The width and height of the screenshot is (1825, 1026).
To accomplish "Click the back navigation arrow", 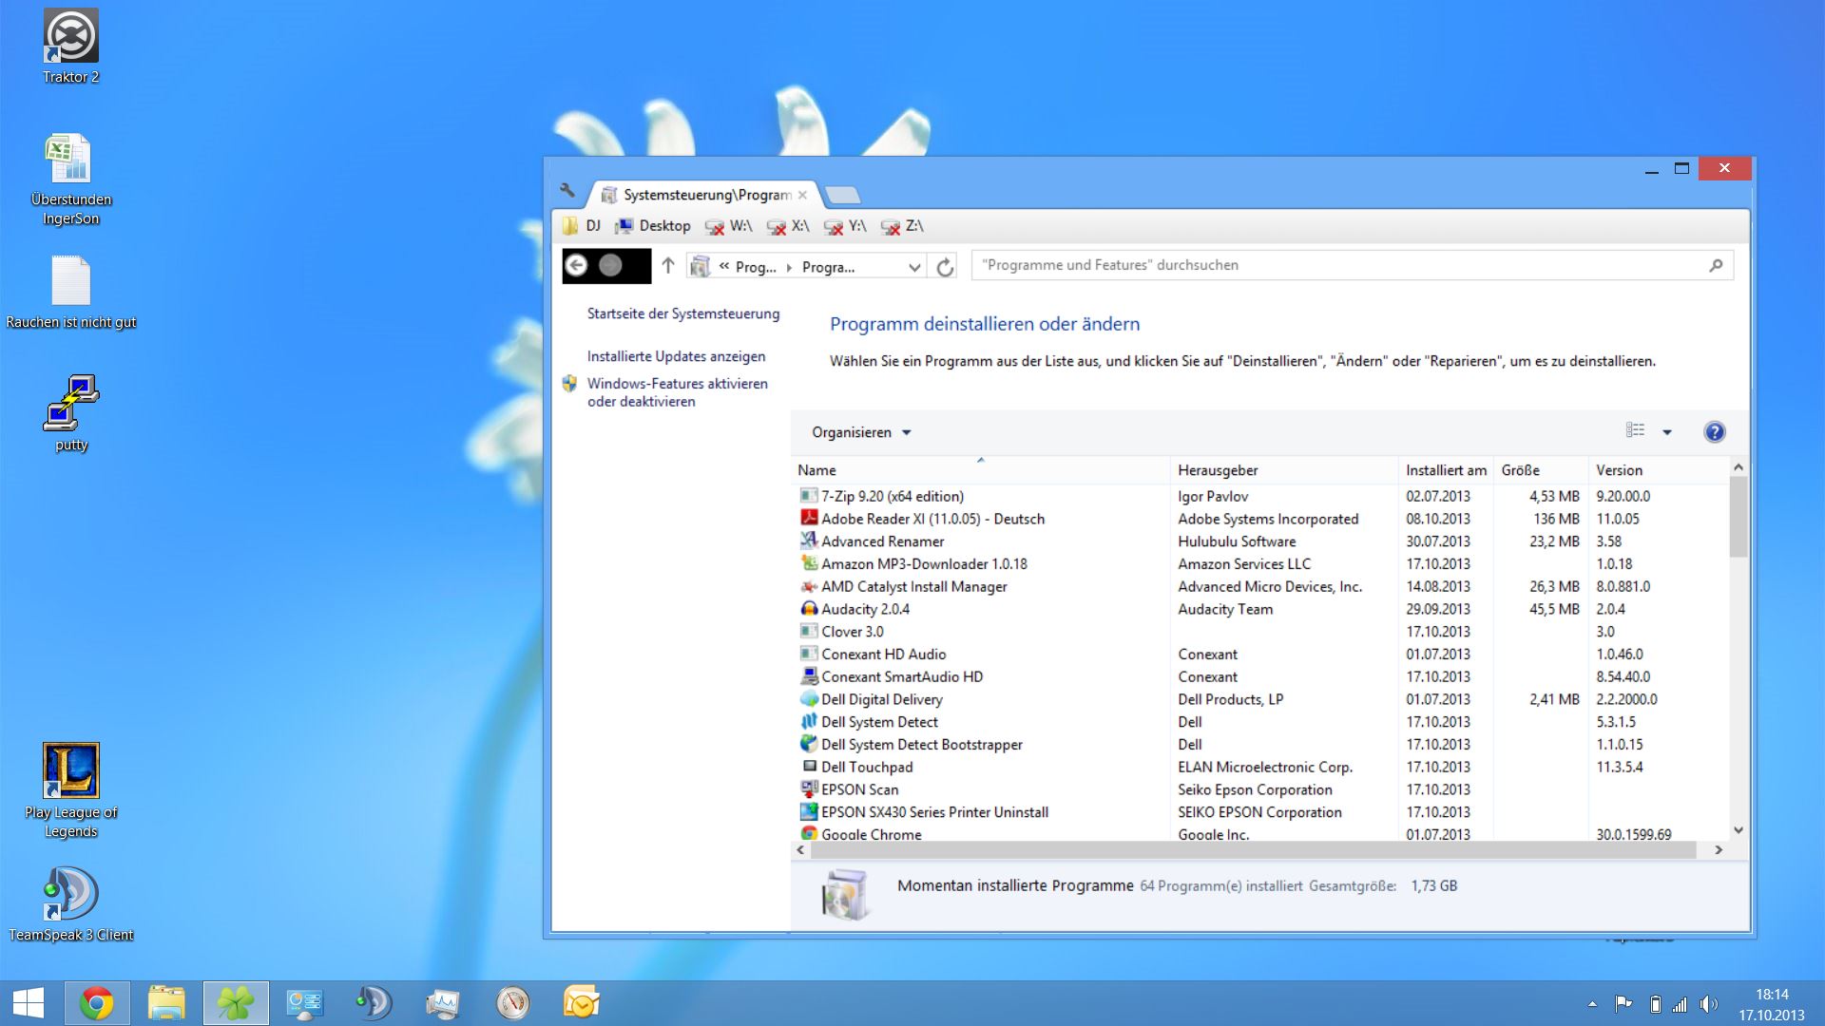I will [x=577, y=266].
